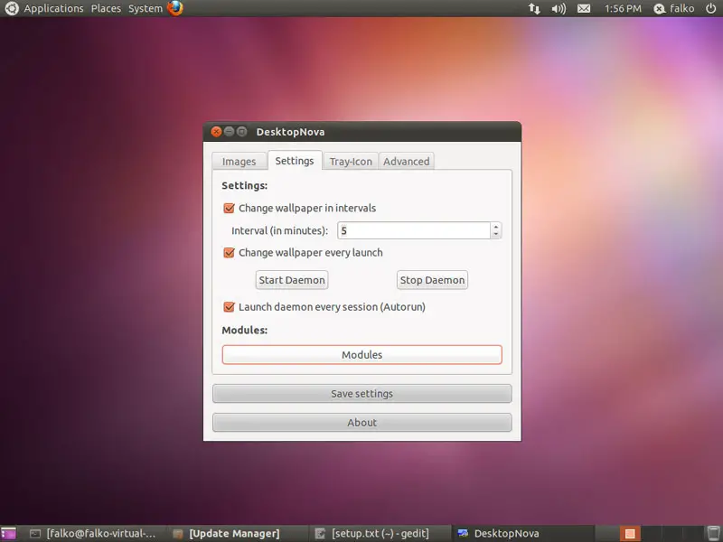Toggle Change wallpaper in intervals checkbox
The image size is (723, 542).
coord(230,209)
